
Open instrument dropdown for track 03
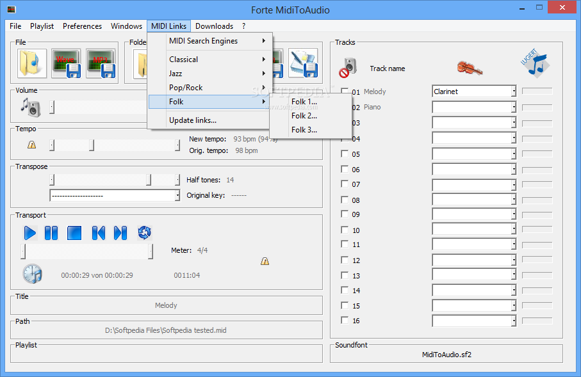point(514,123)
